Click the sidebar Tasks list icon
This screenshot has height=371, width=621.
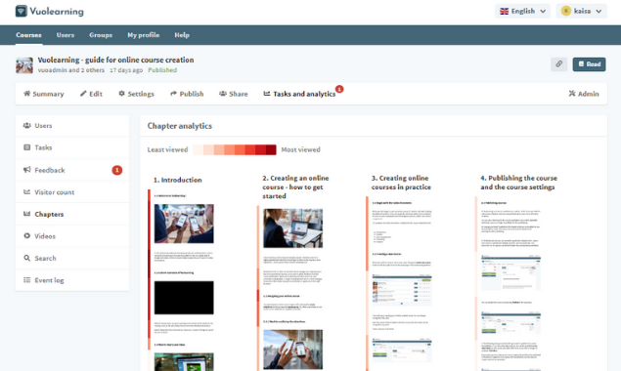click(x=27, y=147)
